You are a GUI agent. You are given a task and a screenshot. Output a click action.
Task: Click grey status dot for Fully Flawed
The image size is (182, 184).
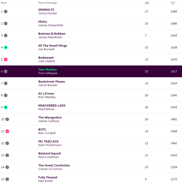pyautogui.click(x=7, y=179)
